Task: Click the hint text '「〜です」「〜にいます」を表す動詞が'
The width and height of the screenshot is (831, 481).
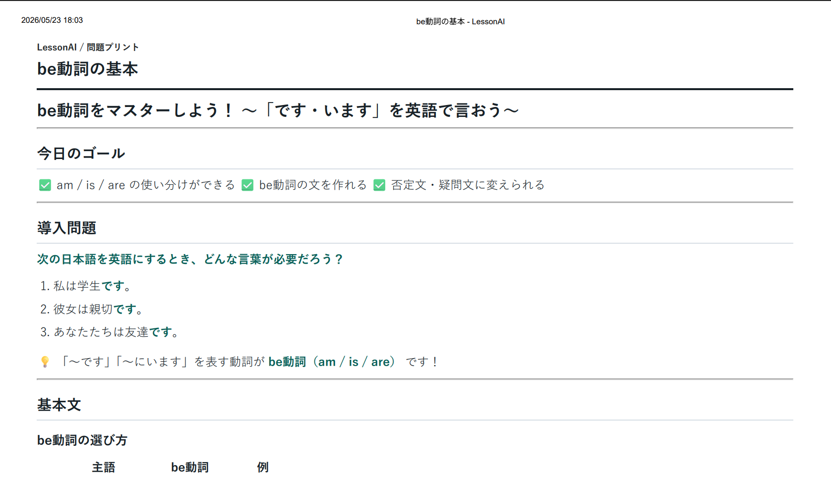Action: [x=162, y=362]
